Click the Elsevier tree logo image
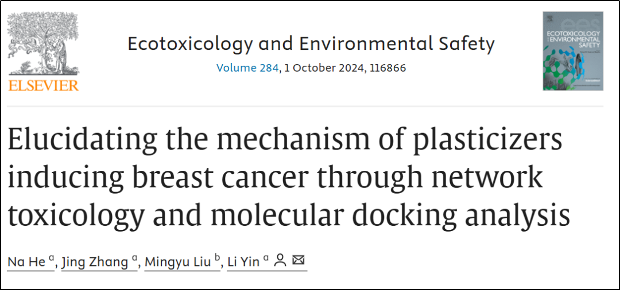 point(44,44)
